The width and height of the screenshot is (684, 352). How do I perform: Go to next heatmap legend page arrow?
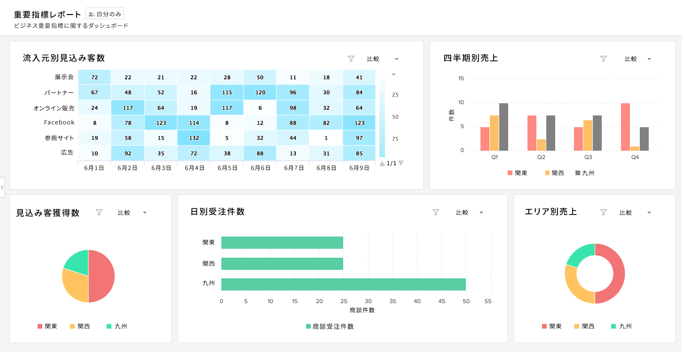pyautogui.click(x=401, y=163)
